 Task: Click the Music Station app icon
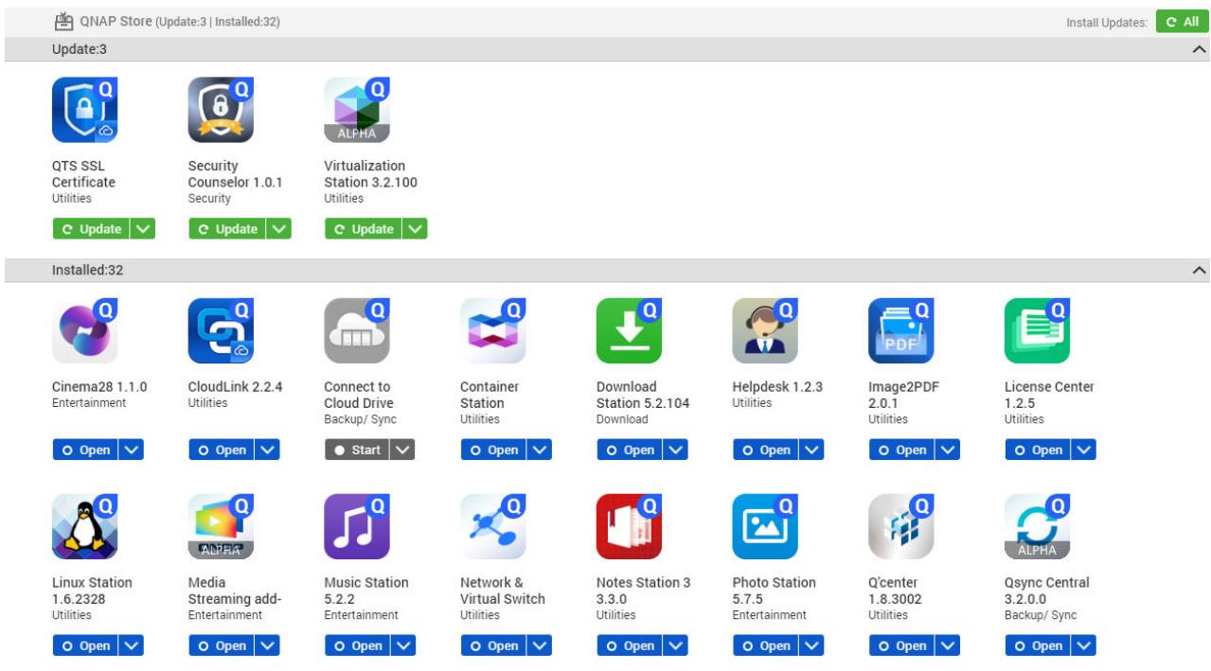[x=357, y=526]
